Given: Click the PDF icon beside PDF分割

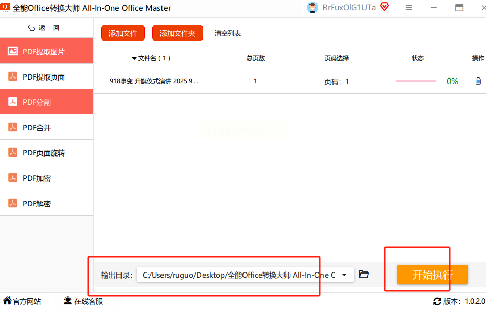Looking at the screenshot, I should pos(12,102).
